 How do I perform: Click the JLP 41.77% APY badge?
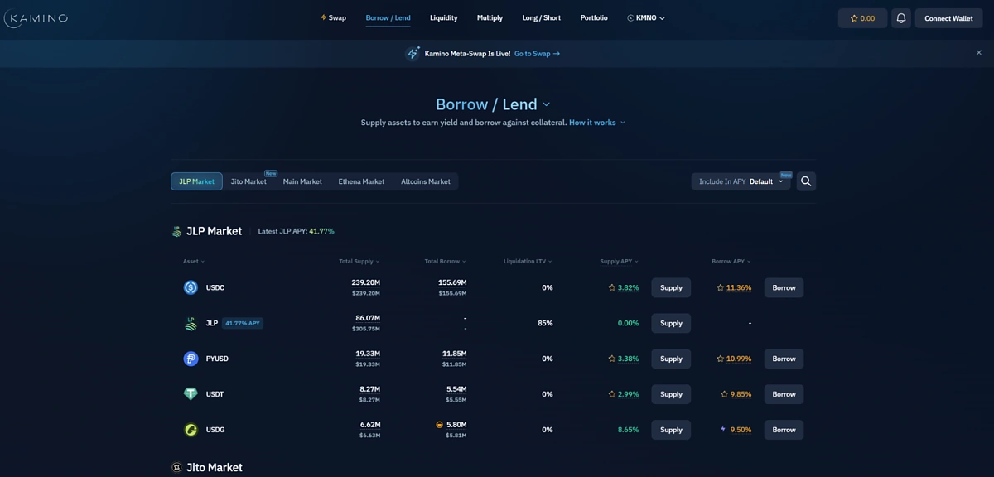click(x=243, y=323)
